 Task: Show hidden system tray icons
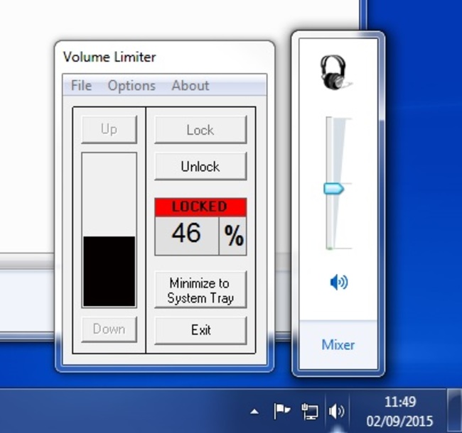[x=254, y=412]
